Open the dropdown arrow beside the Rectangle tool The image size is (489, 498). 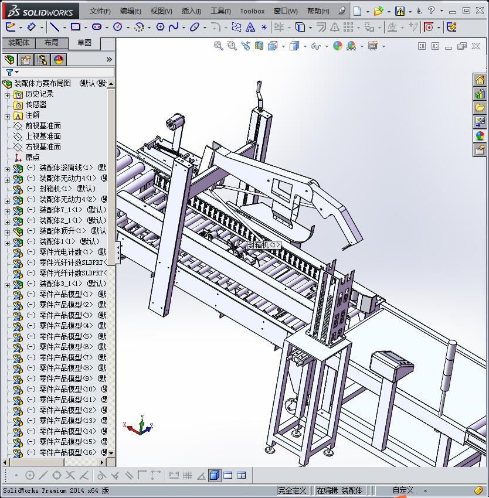(x=86, y=28)
